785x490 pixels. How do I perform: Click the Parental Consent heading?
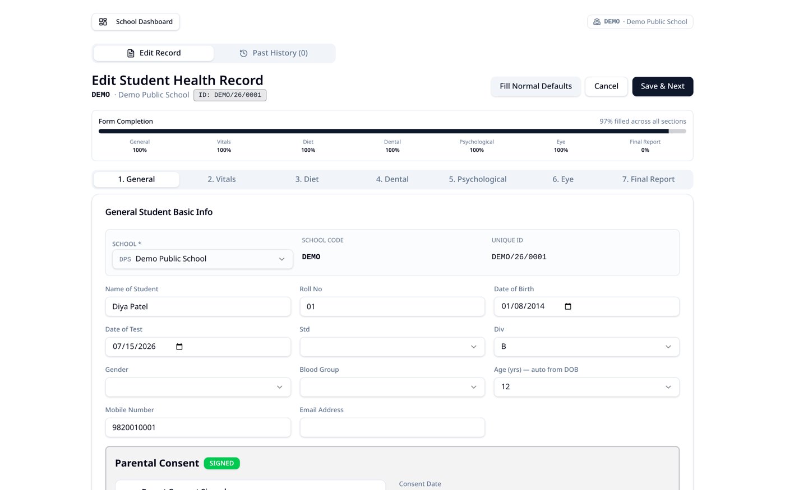[157, 463]
